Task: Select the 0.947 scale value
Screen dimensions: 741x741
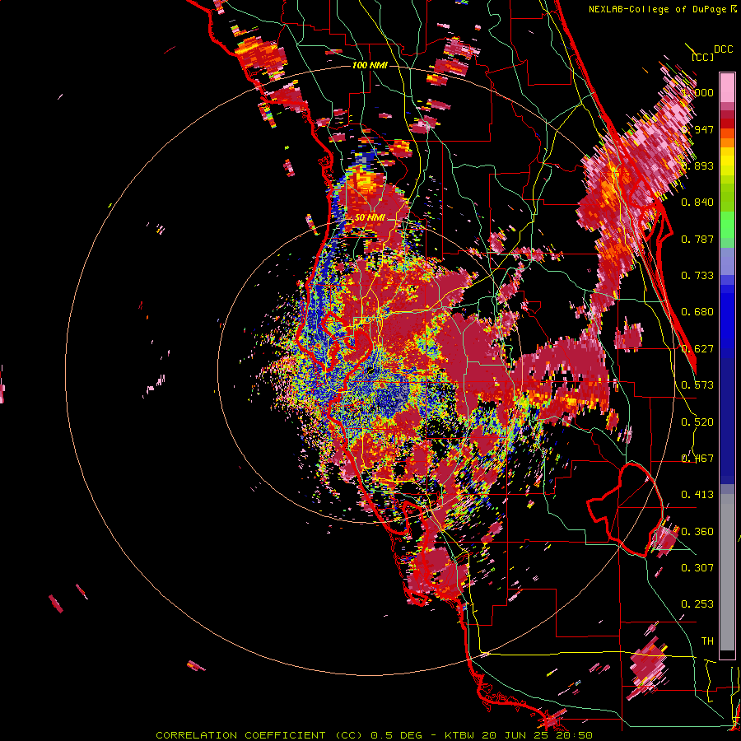Action: pyautogui.click(x=697, y=129)
